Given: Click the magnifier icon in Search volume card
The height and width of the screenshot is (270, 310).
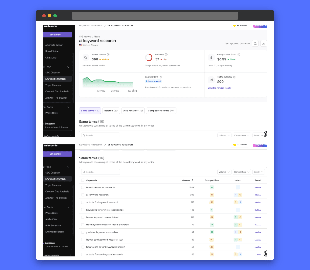Looking at the screenshot, I should pyautogui.click(x=86, y=57).
